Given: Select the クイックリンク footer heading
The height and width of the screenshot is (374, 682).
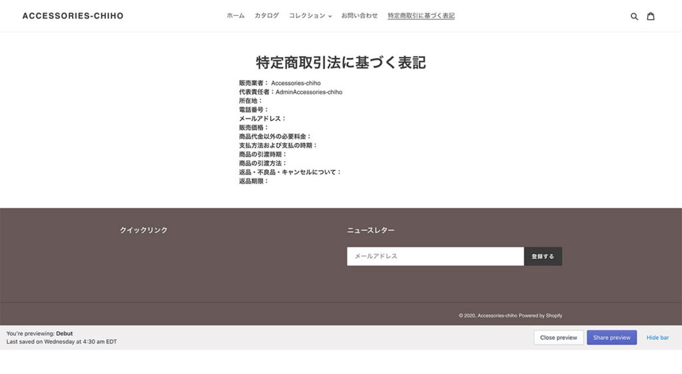Looking at the screenshot, I should click(144, 230).
